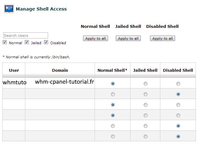The image size is (202, 149).
Task: Set fourth row user to Jailed Shell
Action: (146, 115)
